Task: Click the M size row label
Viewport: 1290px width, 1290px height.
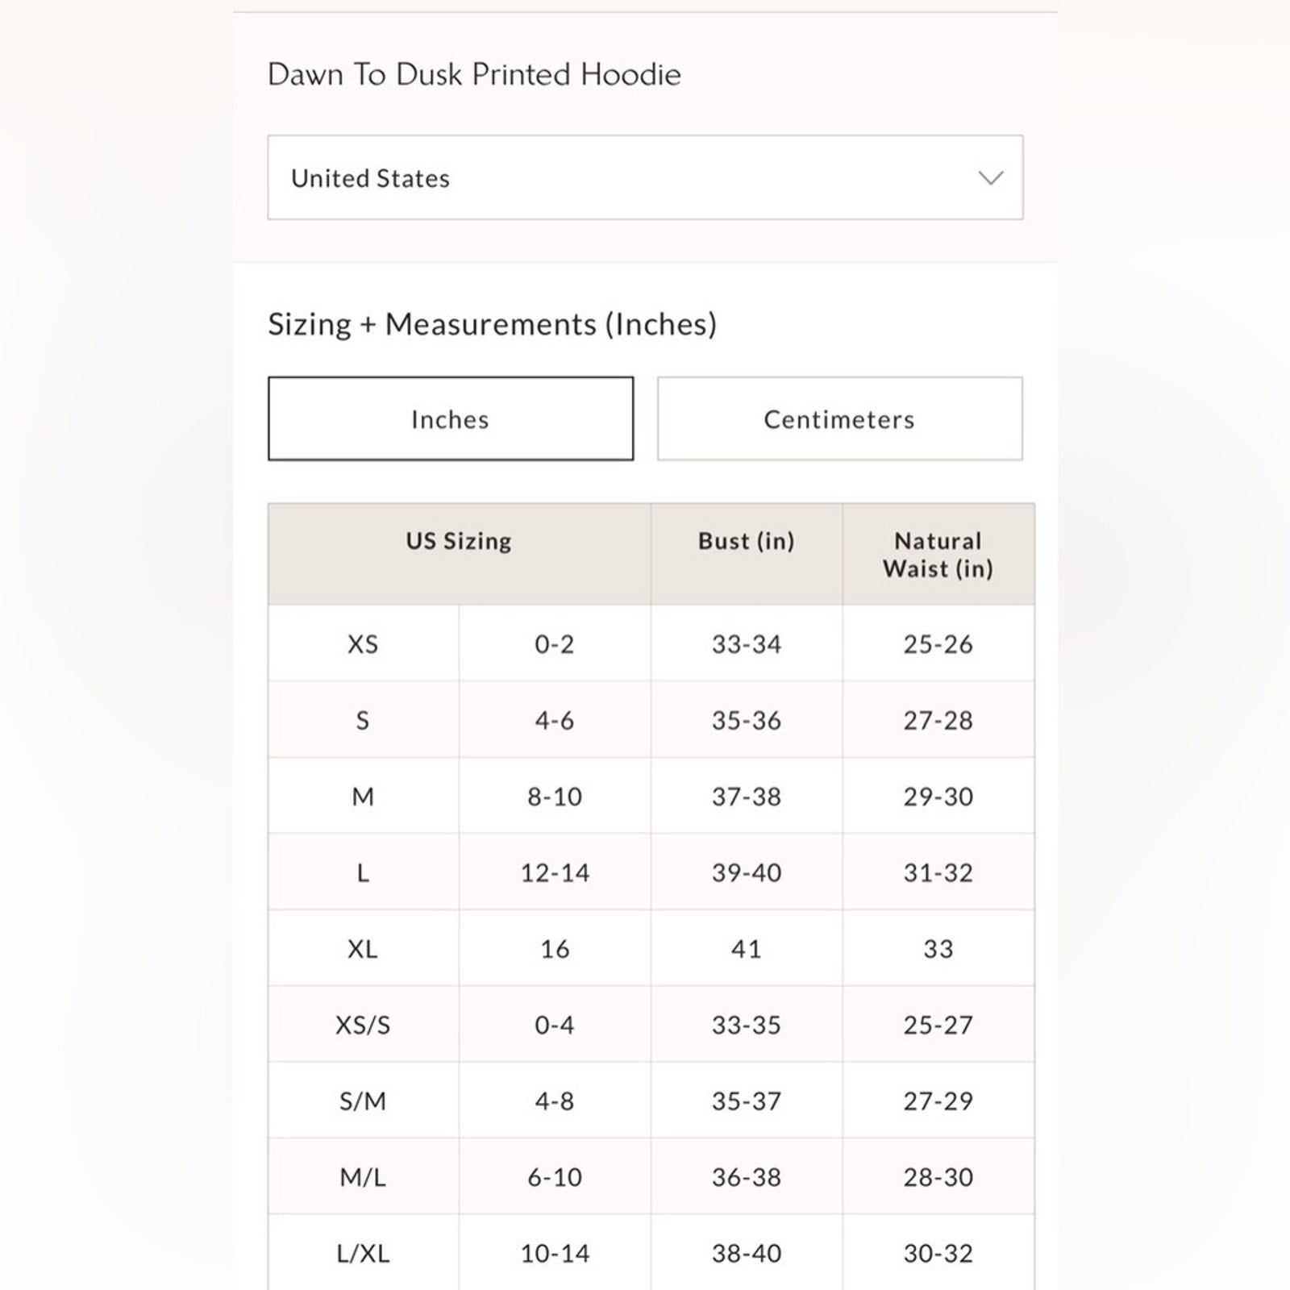Action: point(363,797)
